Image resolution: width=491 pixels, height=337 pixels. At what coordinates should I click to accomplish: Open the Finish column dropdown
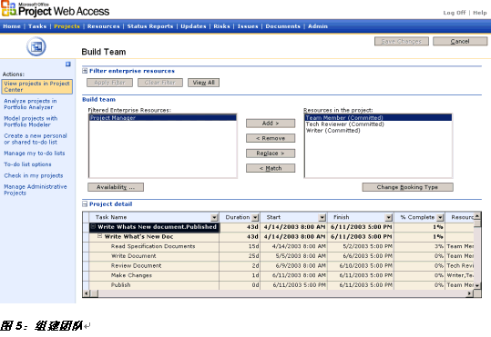pyautogui.click(x=389, y=217)
